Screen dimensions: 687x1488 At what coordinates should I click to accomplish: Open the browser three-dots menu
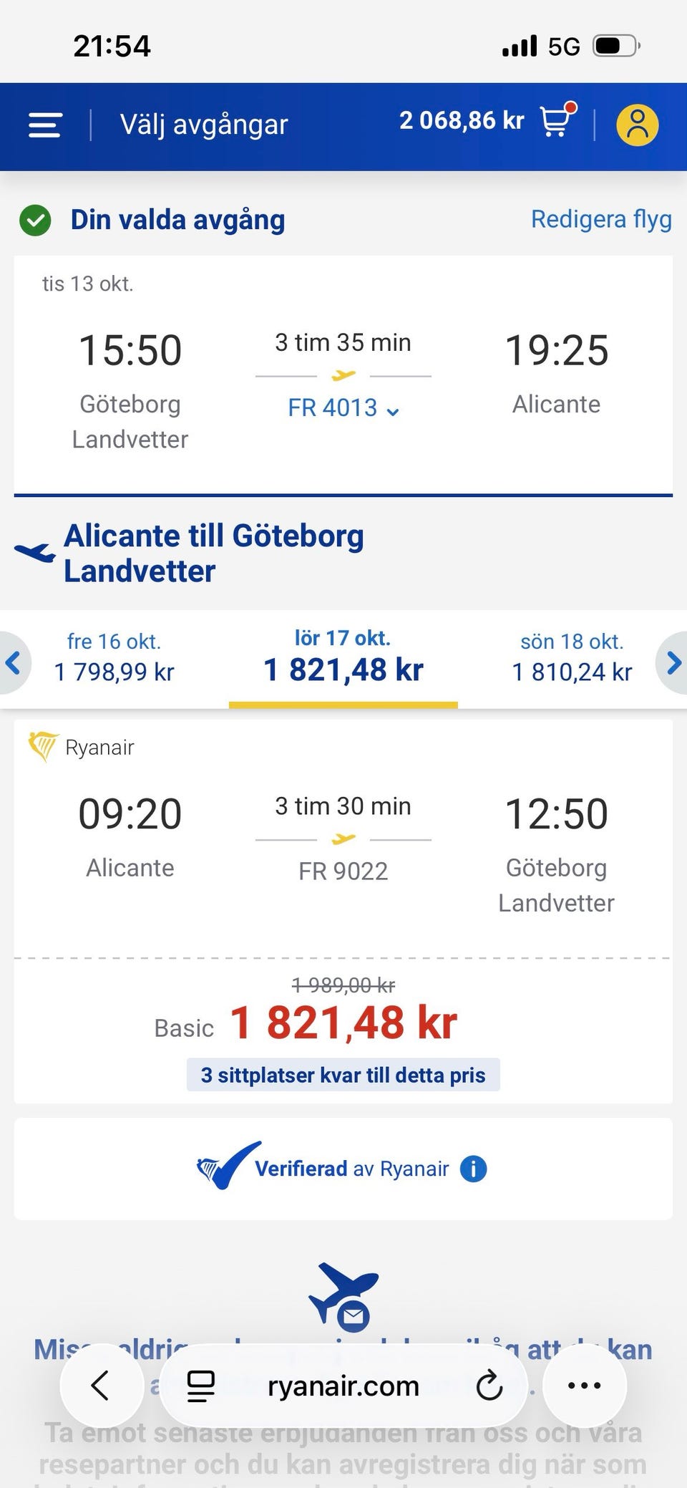click(x=584, y=1385)
